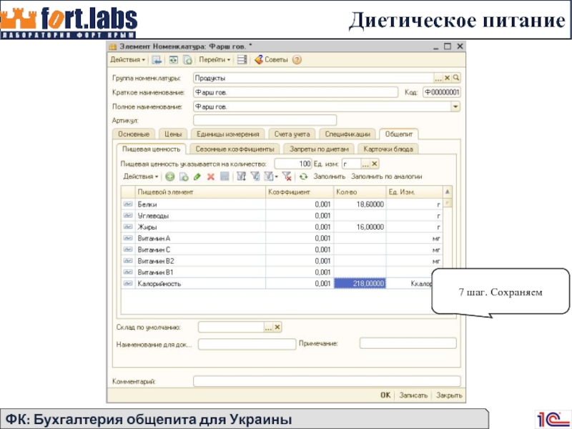Click the green refresh arrows icon
572x429 pixels.
click(x=303, y=177)
